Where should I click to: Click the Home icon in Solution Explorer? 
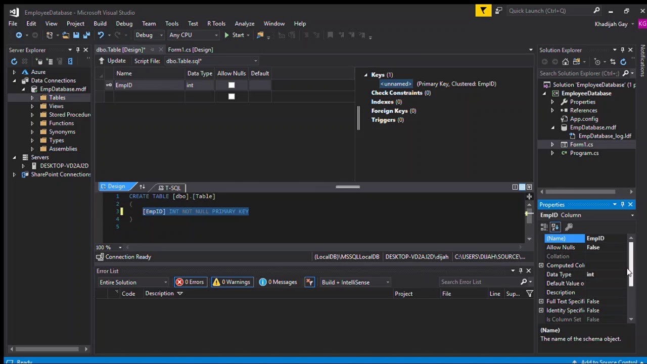(x=565, y=62)
